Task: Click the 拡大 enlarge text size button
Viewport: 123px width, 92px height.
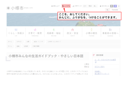Action: (x=85, y=6)
